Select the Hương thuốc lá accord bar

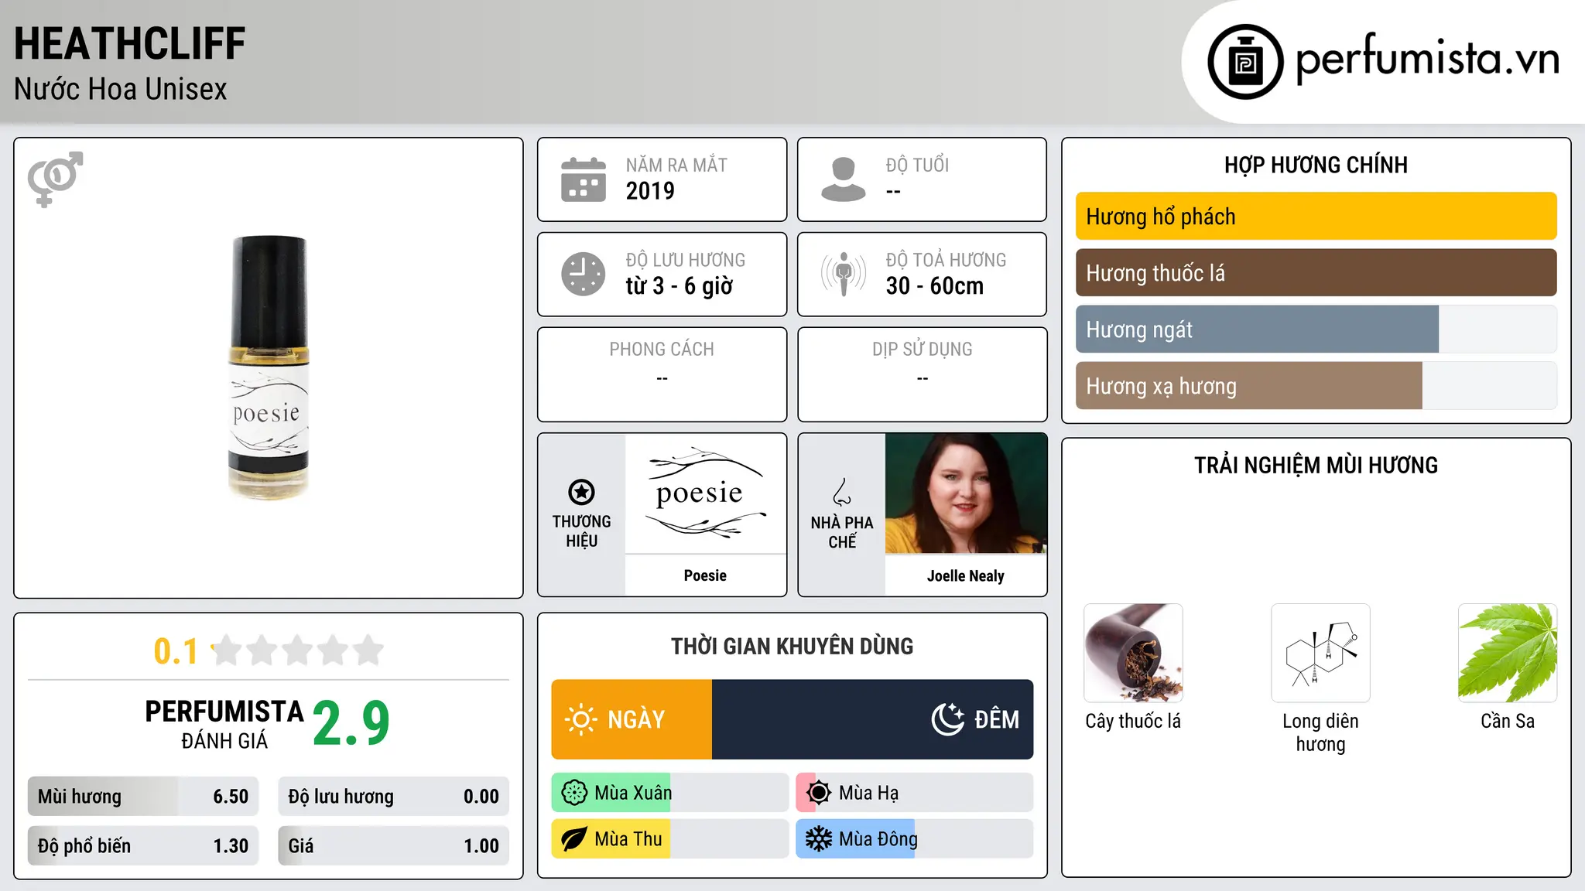click(1316, 273)
